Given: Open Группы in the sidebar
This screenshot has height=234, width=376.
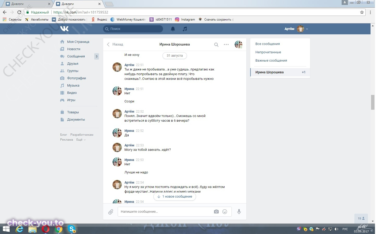Looking at the screenshot, I should [x=70, y=71].
